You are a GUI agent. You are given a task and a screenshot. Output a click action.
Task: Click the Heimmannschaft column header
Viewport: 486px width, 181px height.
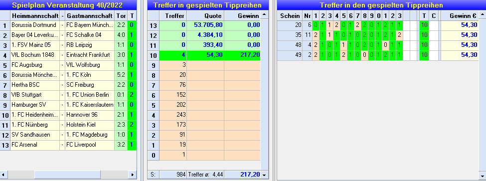coord(34,15)
